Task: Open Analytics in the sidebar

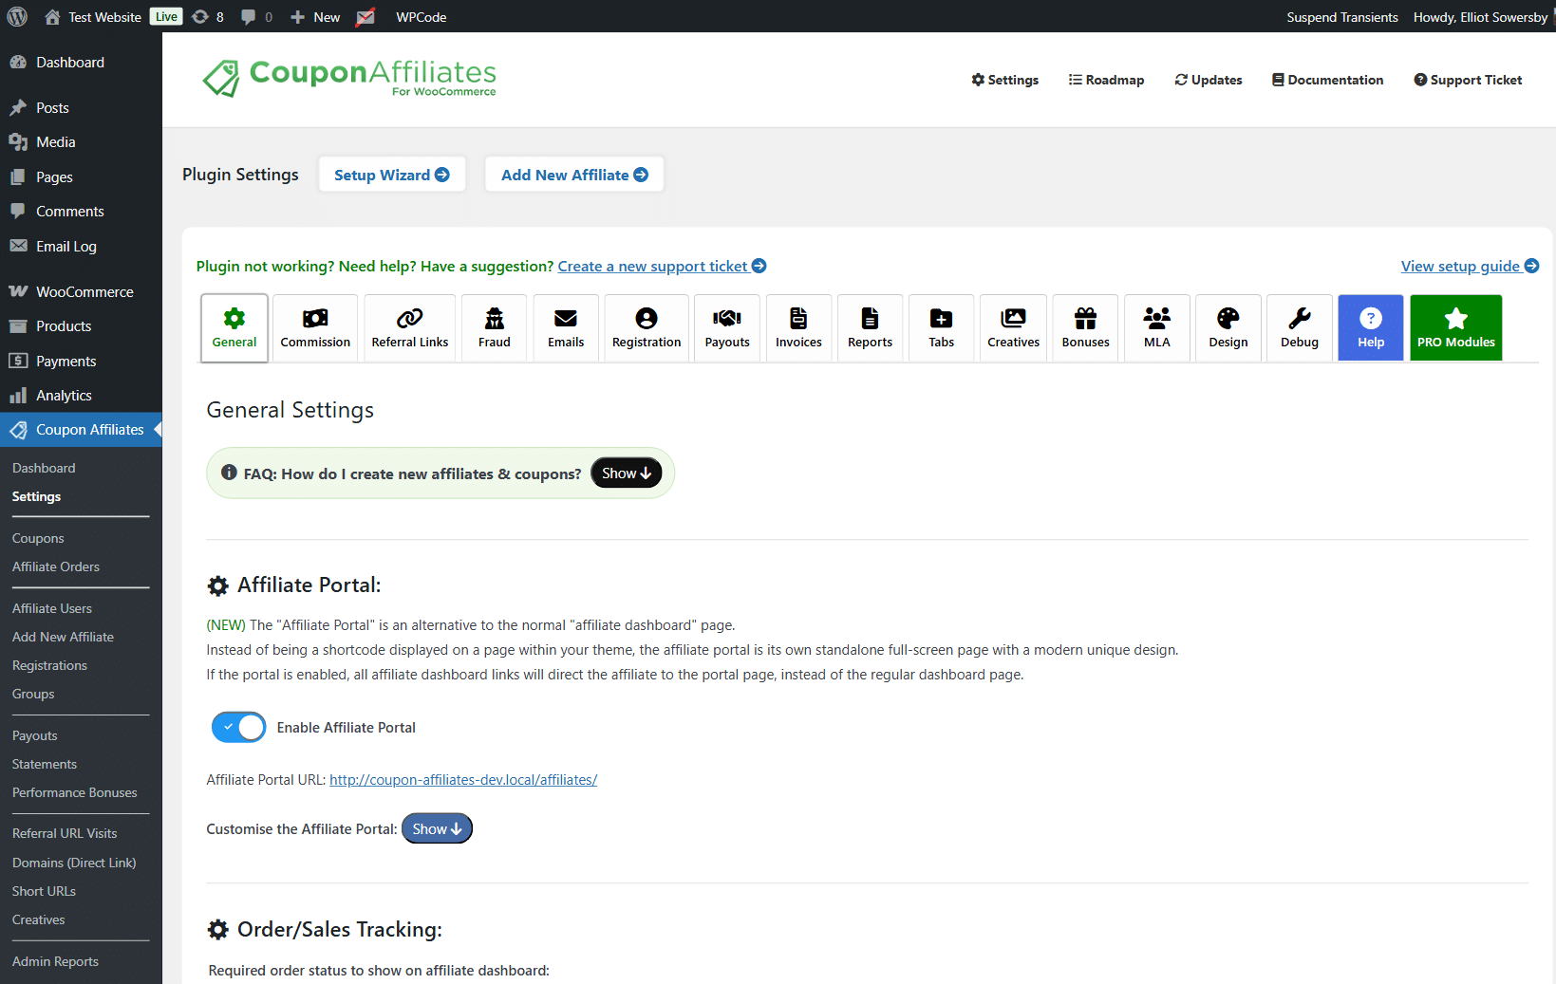Action: 81,396
